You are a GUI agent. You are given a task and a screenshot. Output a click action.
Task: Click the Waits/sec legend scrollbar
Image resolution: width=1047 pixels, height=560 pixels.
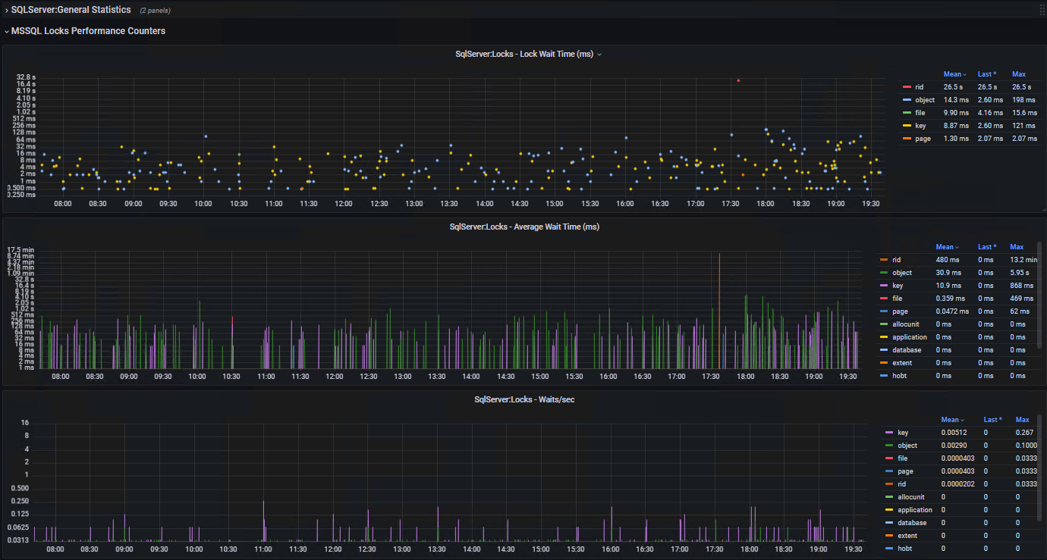pos(1039,468)
